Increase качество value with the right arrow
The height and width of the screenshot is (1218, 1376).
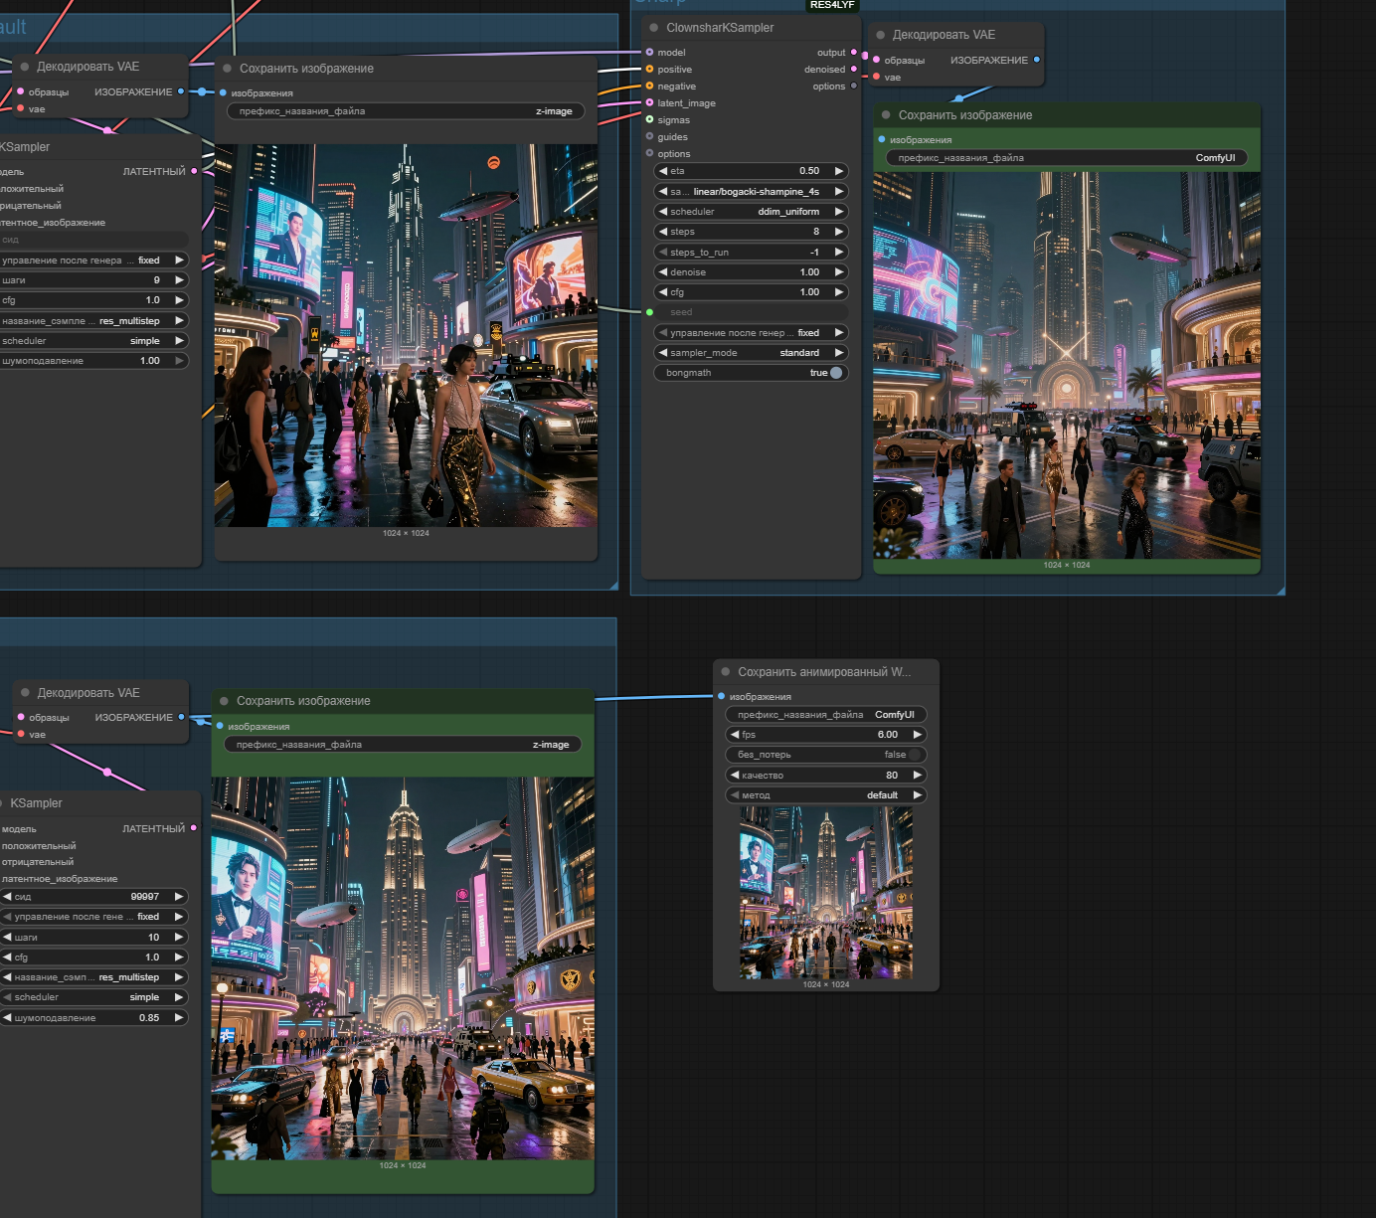click(918, 776)
